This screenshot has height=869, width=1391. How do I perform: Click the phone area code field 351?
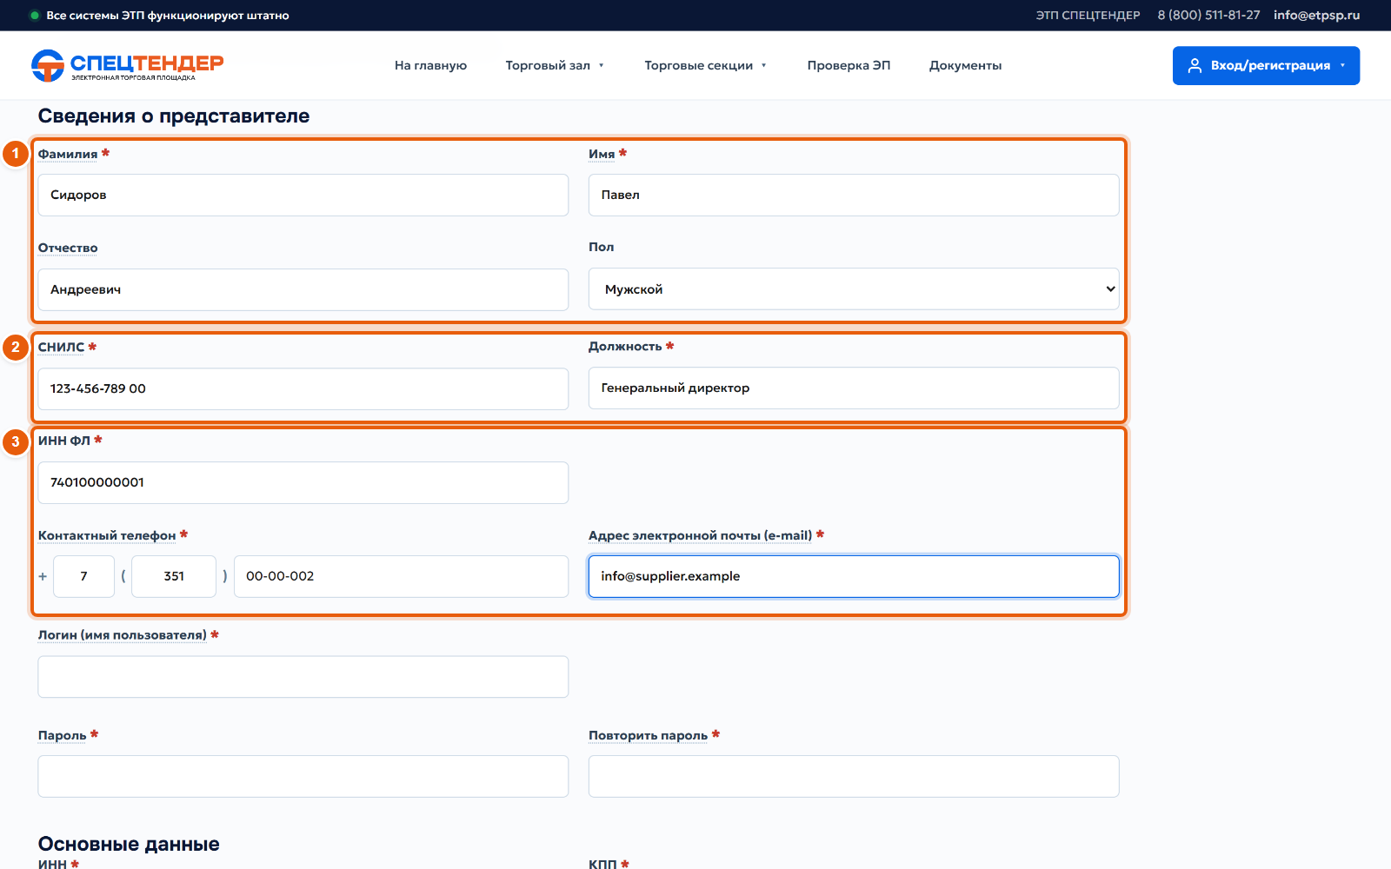point(174,576)
